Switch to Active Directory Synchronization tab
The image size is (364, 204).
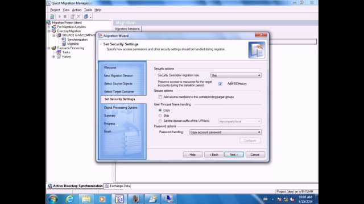pos(75,186)
